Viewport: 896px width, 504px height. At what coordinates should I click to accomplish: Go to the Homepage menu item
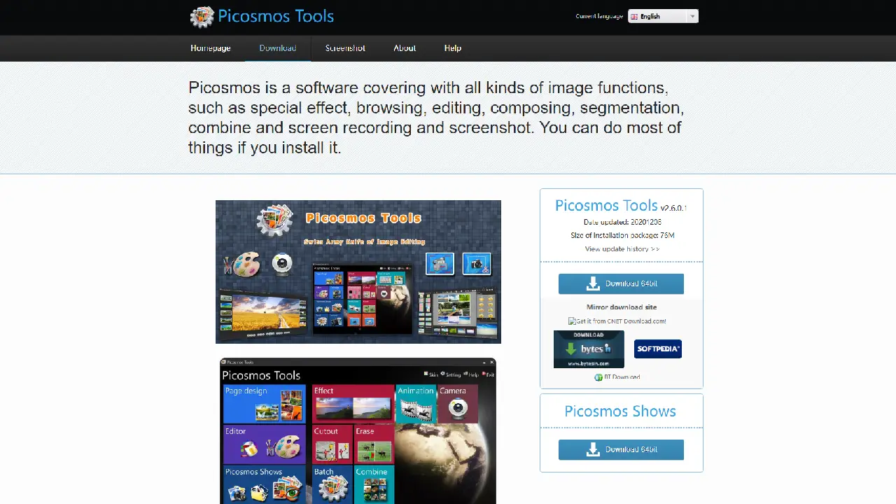click(x=210, y=48)
